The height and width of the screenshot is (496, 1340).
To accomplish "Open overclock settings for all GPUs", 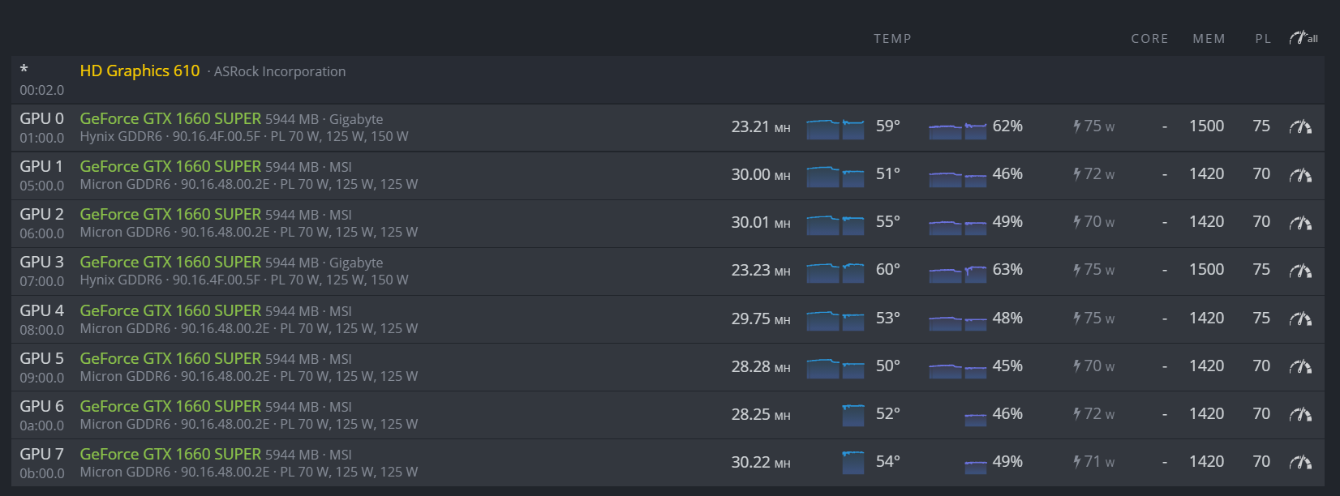I will [x=1303, y=38].
